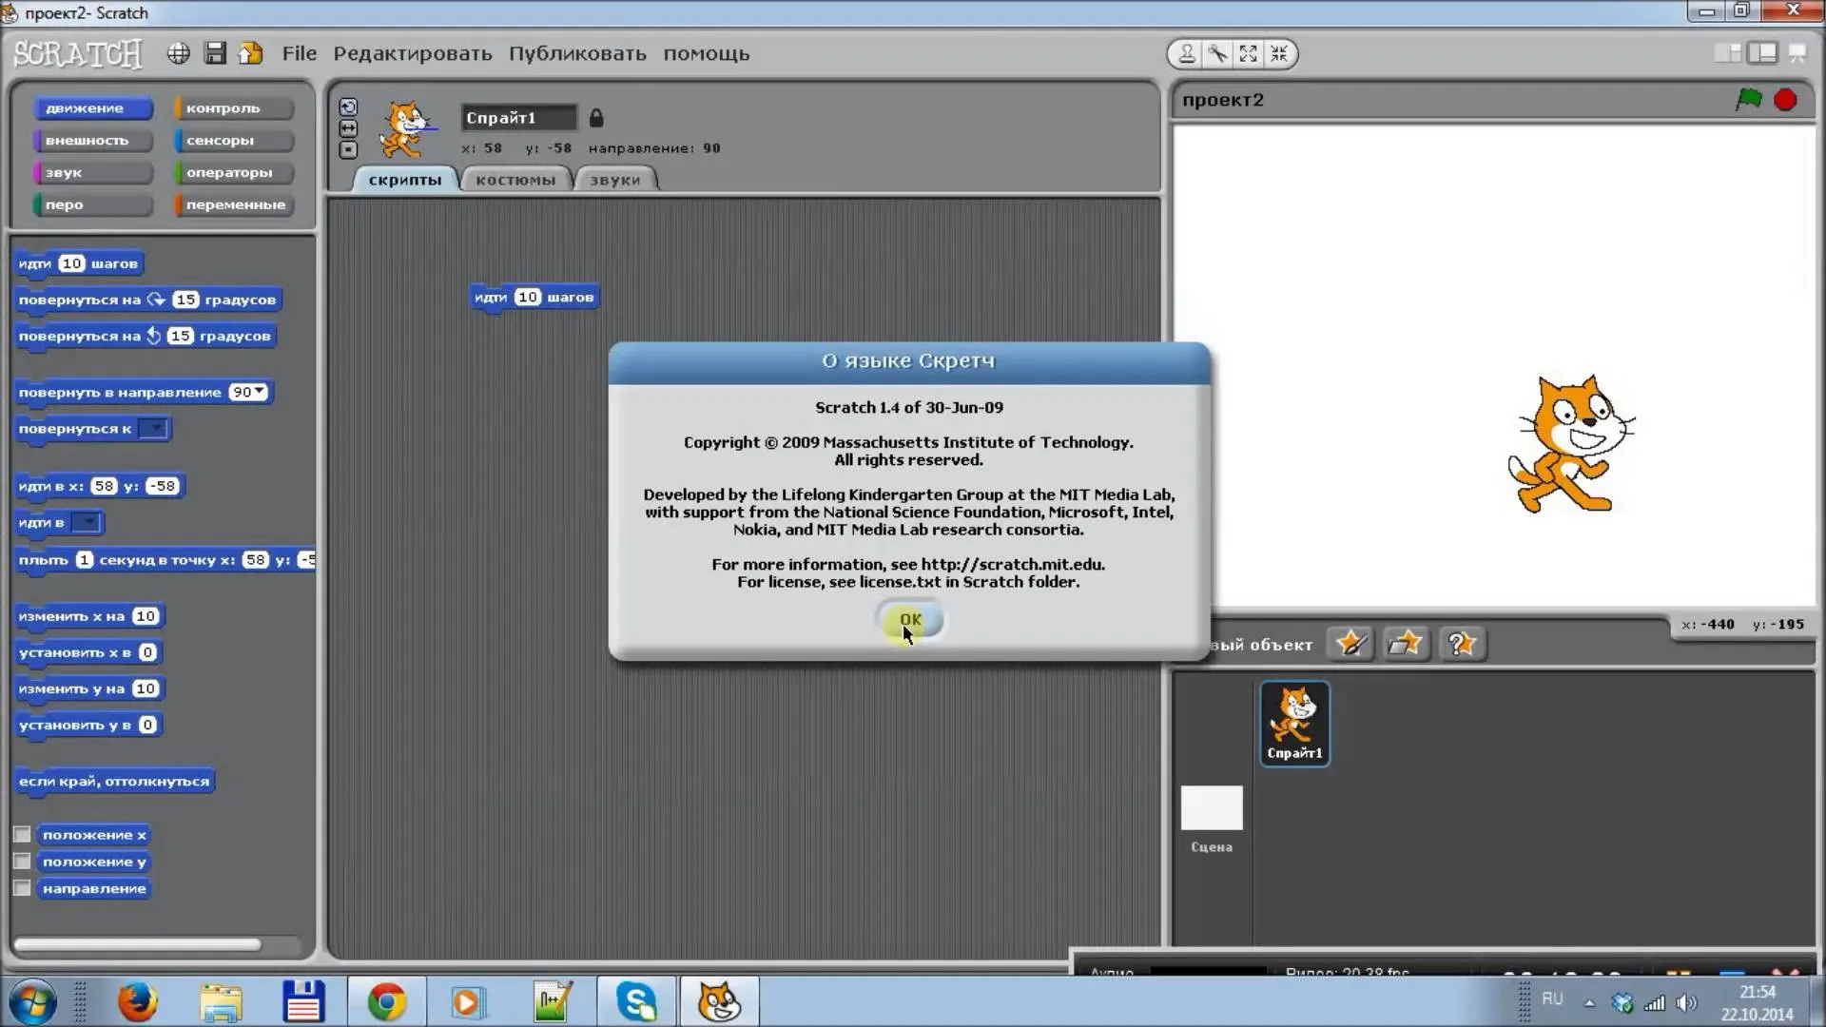Switch to the скрипты tab
The height and width of the screenshot is (1027, 1826).
click(x=405, y=180)
